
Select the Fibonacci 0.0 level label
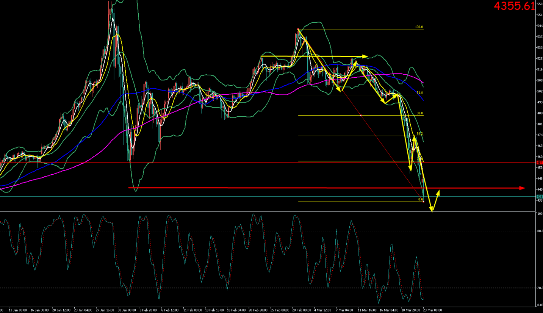tap(420, 199)
